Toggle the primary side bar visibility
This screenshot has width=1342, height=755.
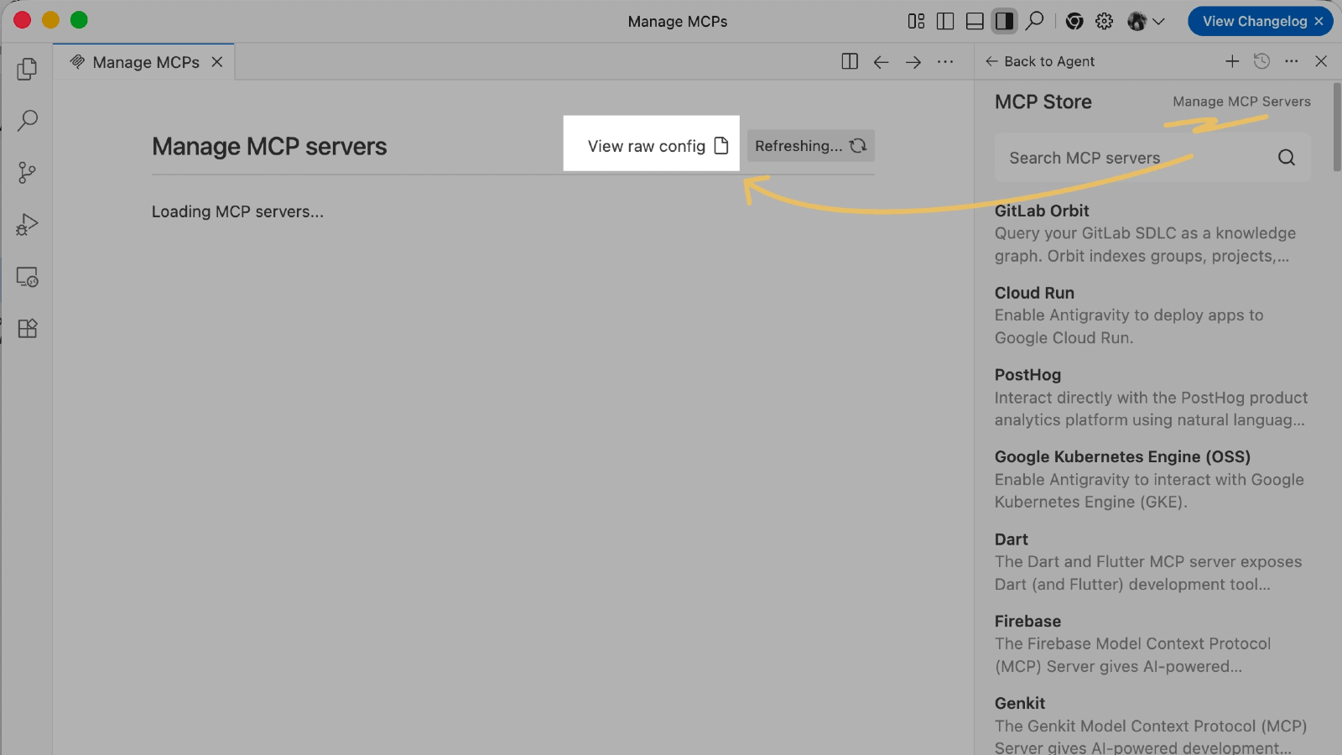pyautogui.click(x=945, y=21)
